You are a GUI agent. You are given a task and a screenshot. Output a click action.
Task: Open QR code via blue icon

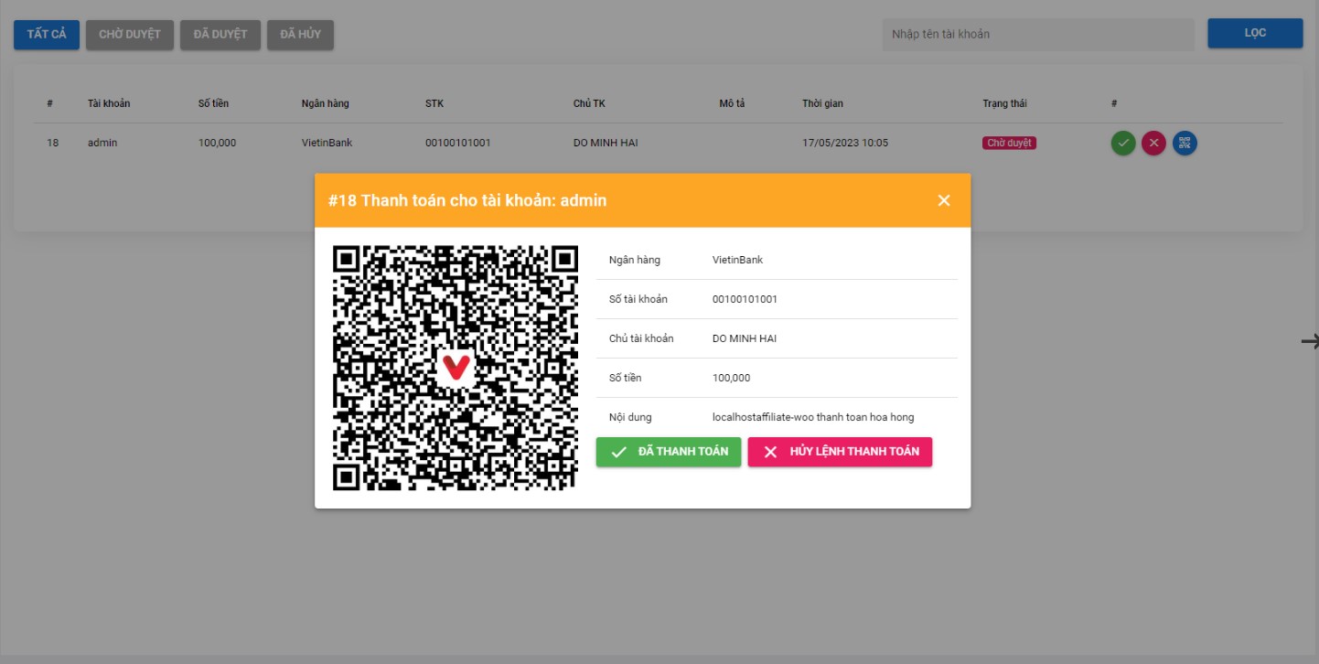pos(1185,143)
